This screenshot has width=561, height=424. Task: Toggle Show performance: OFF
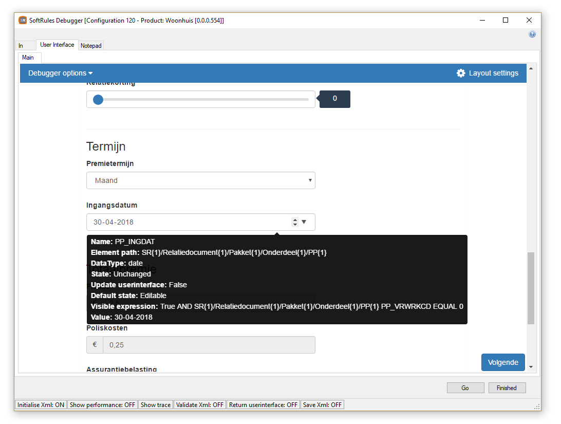(102, 404)
